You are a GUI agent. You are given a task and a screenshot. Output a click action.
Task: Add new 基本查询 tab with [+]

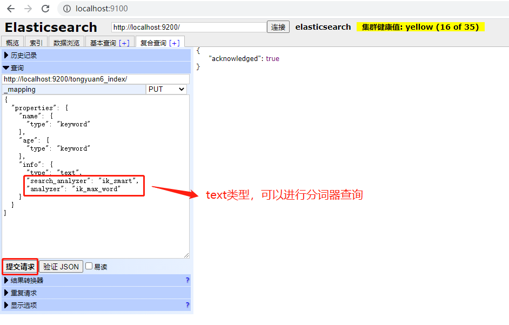[124, 43]
